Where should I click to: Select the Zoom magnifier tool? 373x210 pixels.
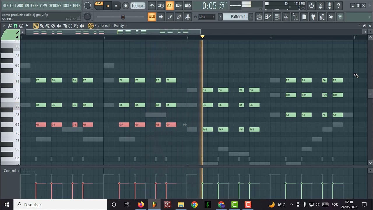point(76,26)
